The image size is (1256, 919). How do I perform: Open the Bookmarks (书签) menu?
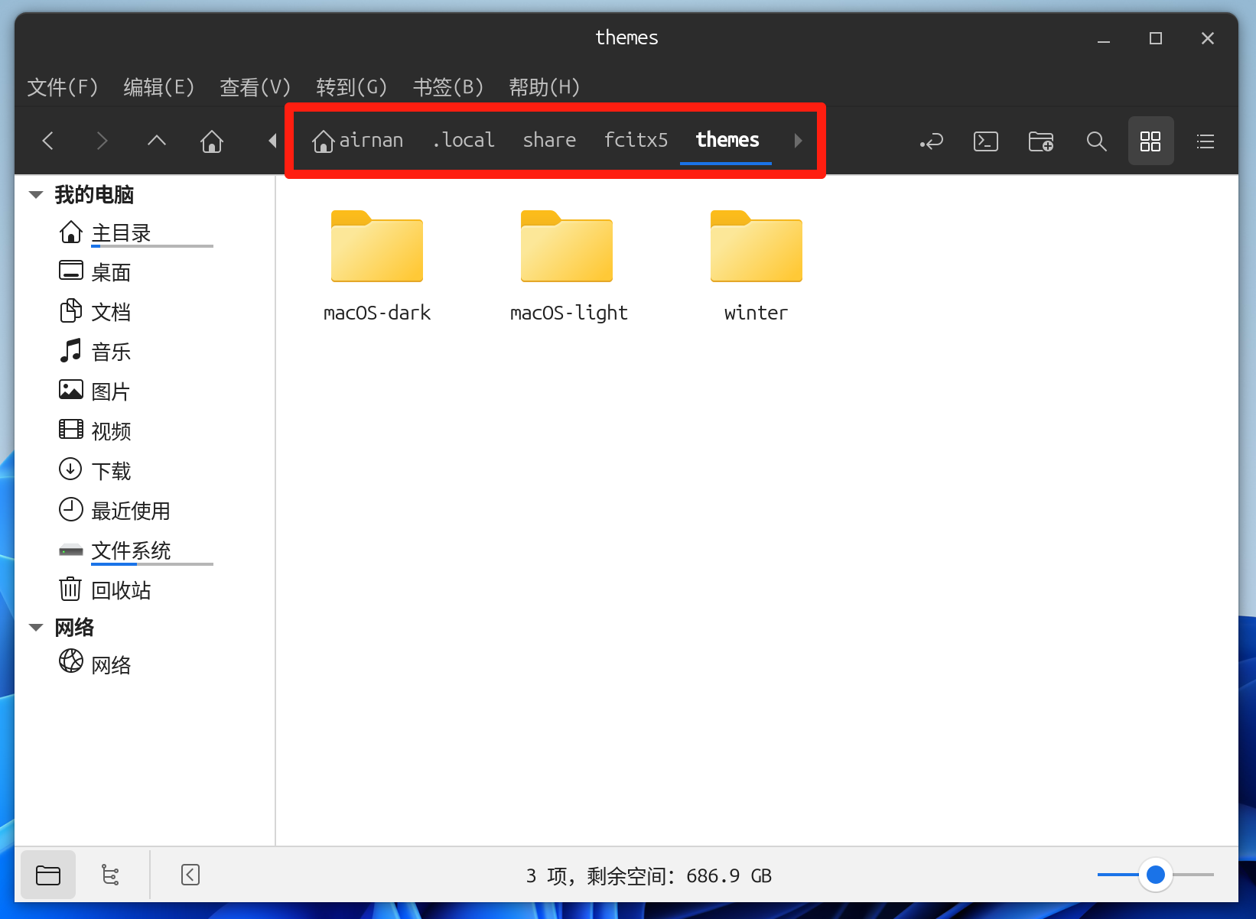(448, 87)
